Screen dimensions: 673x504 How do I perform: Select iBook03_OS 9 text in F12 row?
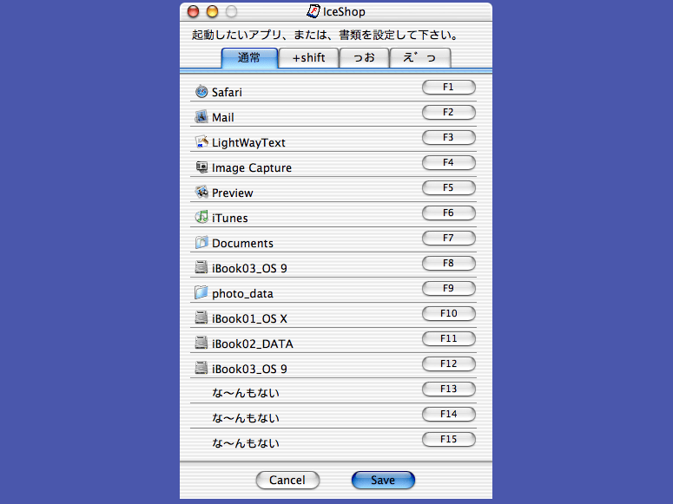pyautogui.click(x=249, y=369)
